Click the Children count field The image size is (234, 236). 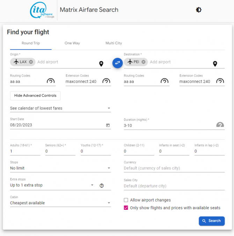[139, 151]
